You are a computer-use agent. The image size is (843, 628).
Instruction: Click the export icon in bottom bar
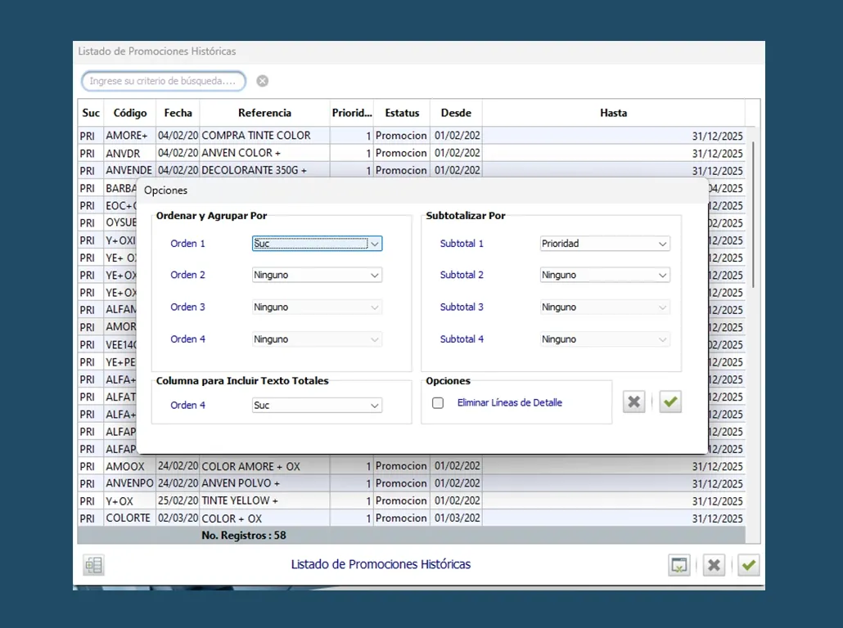click(679, 565)
